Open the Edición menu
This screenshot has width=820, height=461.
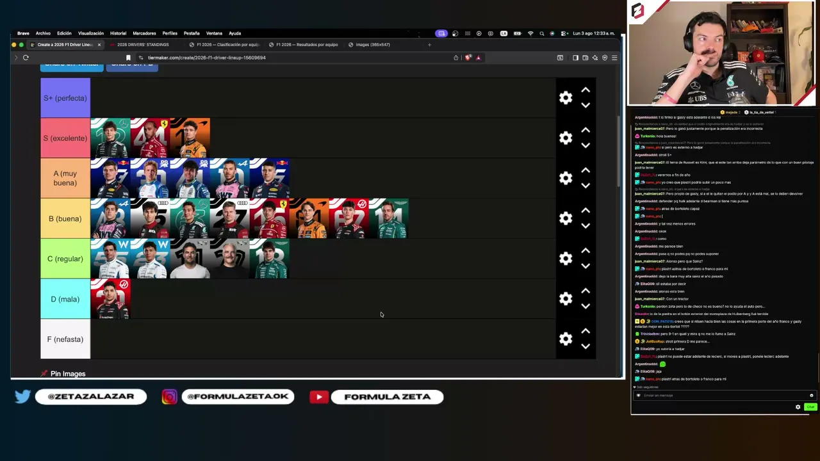64,33
